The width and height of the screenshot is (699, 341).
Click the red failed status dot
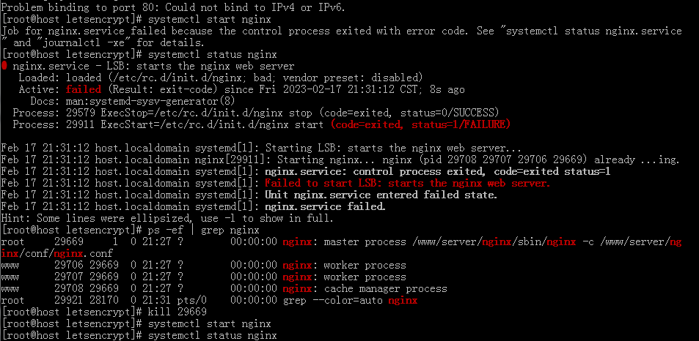[4, 67]
